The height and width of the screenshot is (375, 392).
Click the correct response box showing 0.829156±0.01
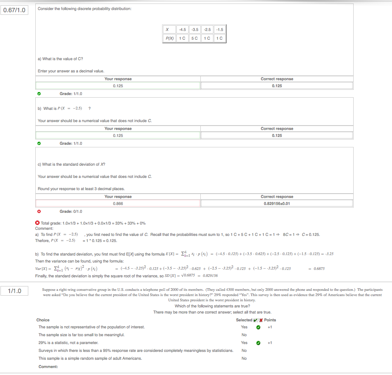pos(277,203)
